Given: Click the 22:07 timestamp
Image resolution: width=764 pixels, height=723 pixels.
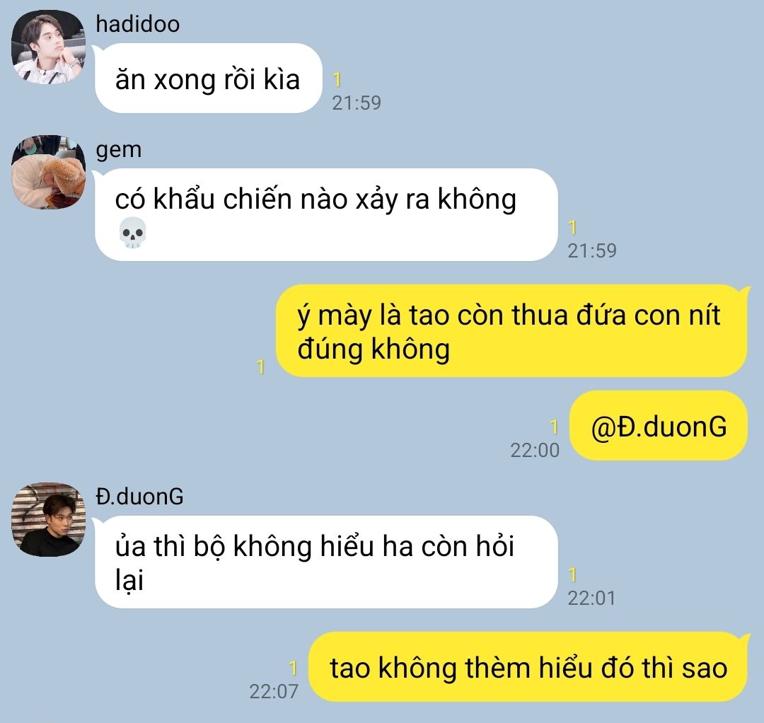Looking at the screenshot, I should [x=273, y=691].
